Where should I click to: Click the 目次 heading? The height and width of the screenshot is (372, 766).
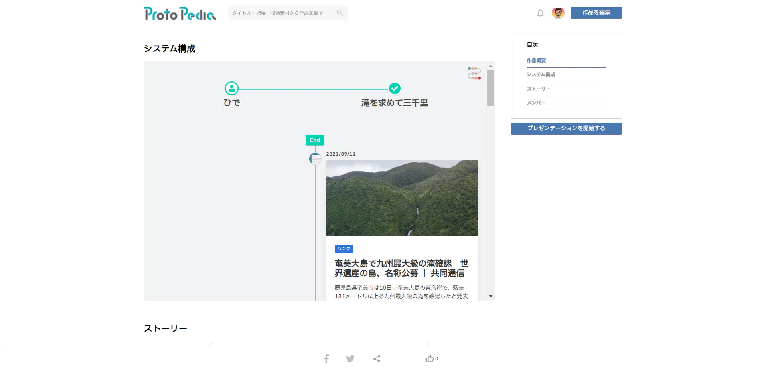click(x=532, y=45)
